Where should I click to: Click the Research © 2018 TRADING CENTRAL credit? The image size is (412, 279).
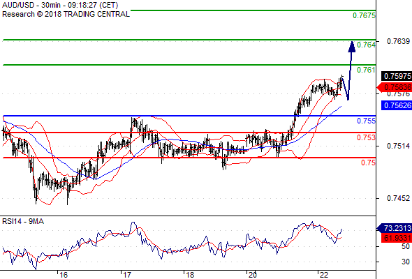point(66,14)
